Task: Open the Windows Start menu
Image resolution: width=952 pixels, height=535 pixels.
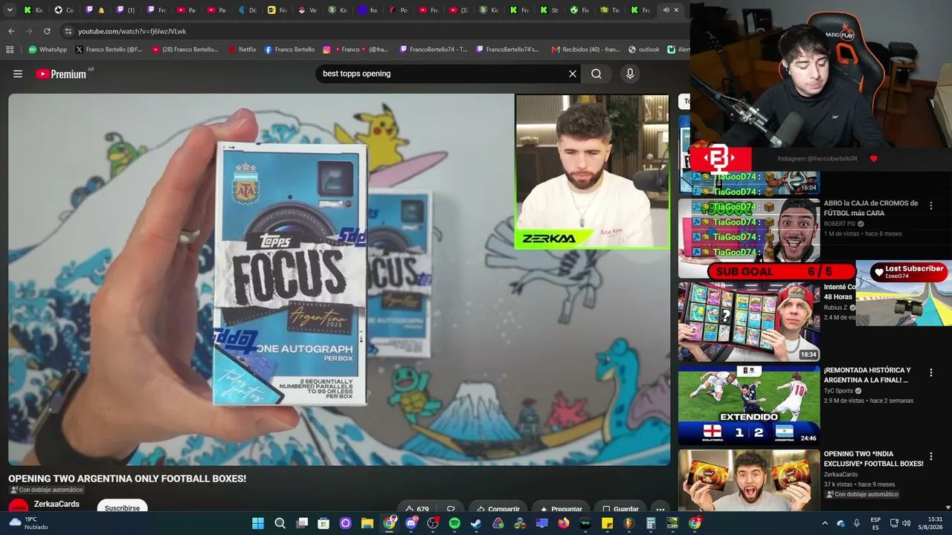Action: (x=258, y=523)
